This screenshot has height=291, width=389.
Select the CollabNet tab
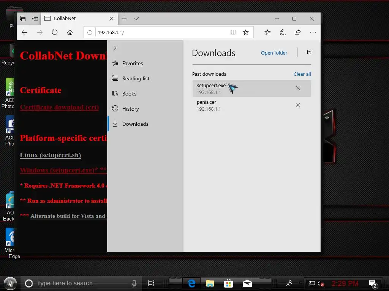[x=79, y=19]
